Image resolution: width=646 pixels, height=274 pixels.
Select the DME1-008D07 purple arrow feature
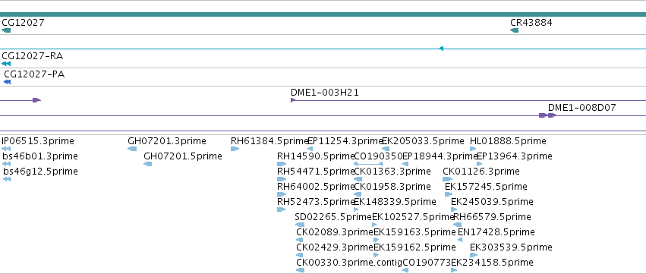click(548, 115)
